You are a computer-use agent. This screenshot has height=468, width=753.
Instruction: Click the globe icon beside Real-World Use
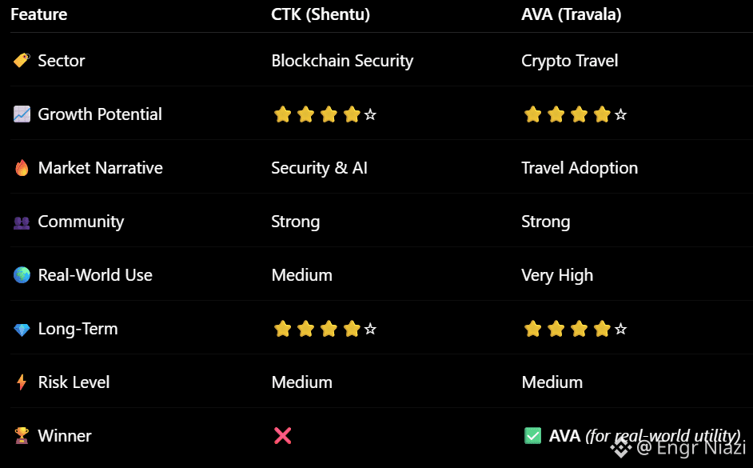22,275
